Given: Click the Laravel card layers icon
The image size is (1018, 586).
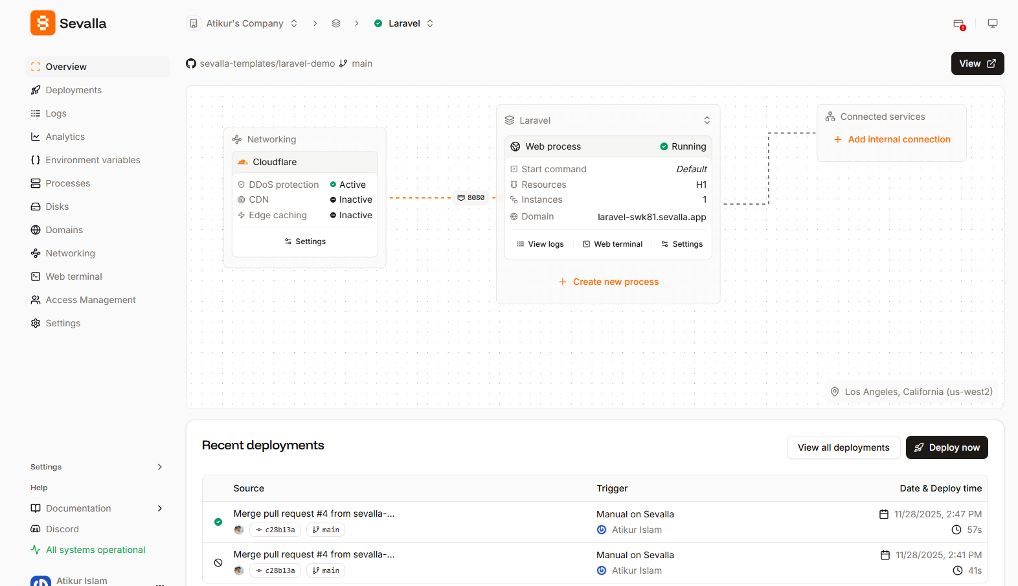Looking at the screenshot, I should [x=510, y=120].
